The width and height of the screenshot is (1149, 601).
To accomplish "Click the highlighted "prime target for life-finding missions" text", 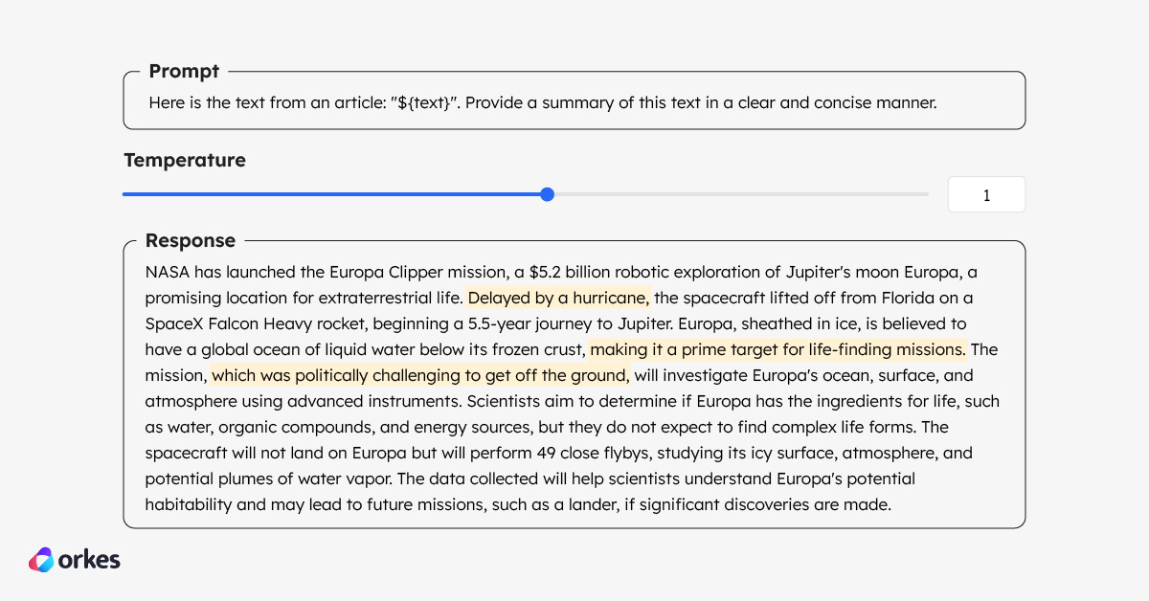I will (x=777, y=349).
